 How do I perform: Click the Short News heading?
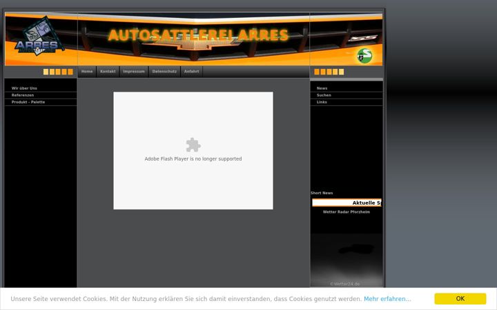pyautogui.click(x=322, y=193)
